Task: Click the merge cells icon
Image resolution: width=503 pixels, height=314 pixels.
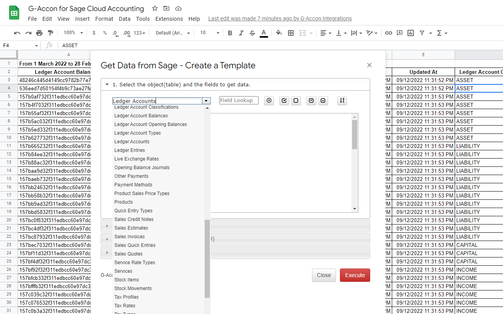Action: [302, 33]
